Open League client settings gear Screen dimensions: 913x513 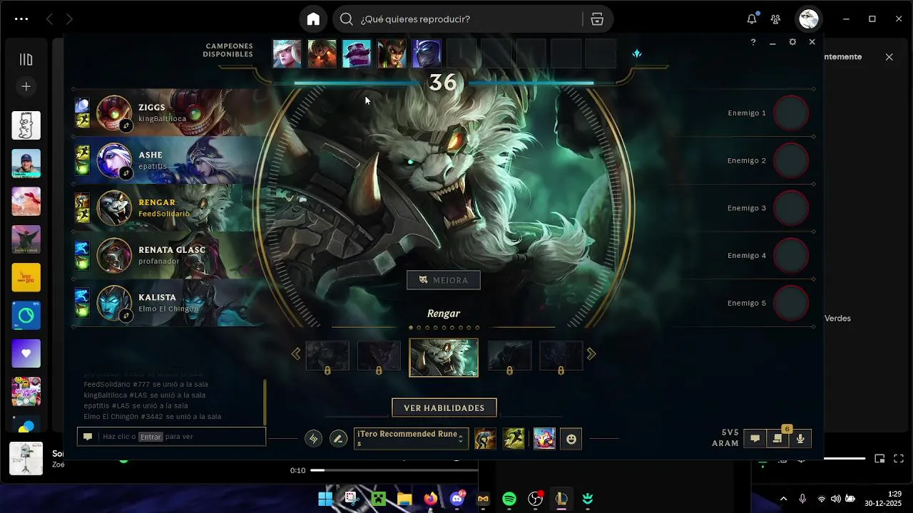(792, 42)
